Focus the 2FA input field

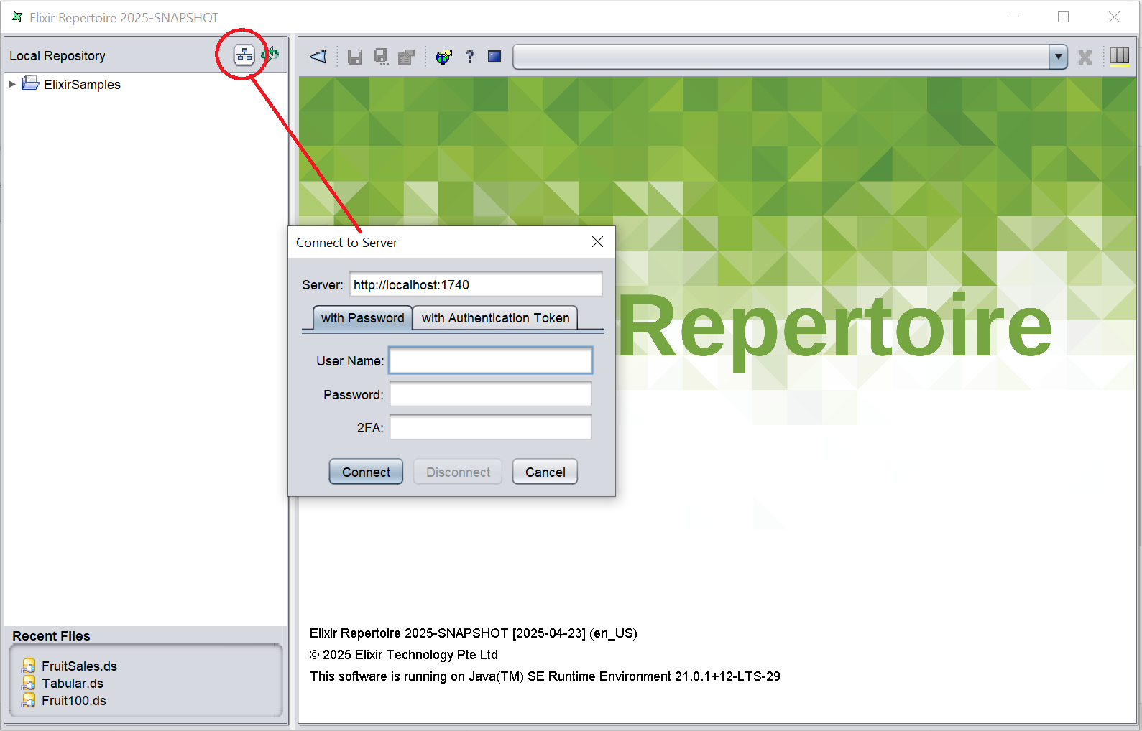click(490, 427)
